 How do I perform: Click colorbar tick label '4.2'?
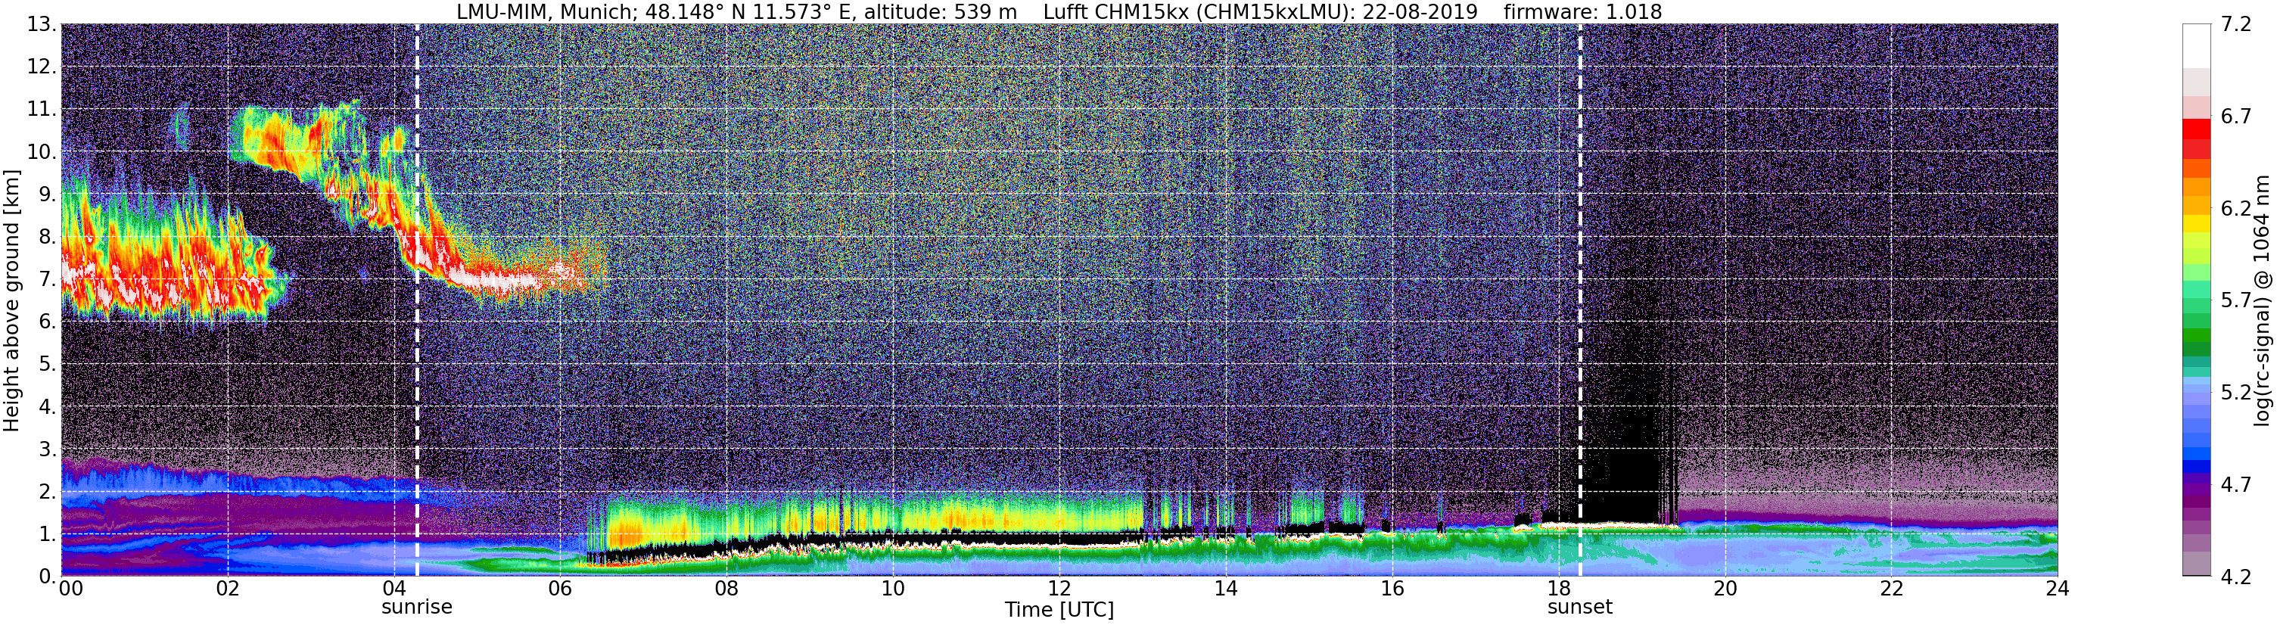tap(2236, 577)
